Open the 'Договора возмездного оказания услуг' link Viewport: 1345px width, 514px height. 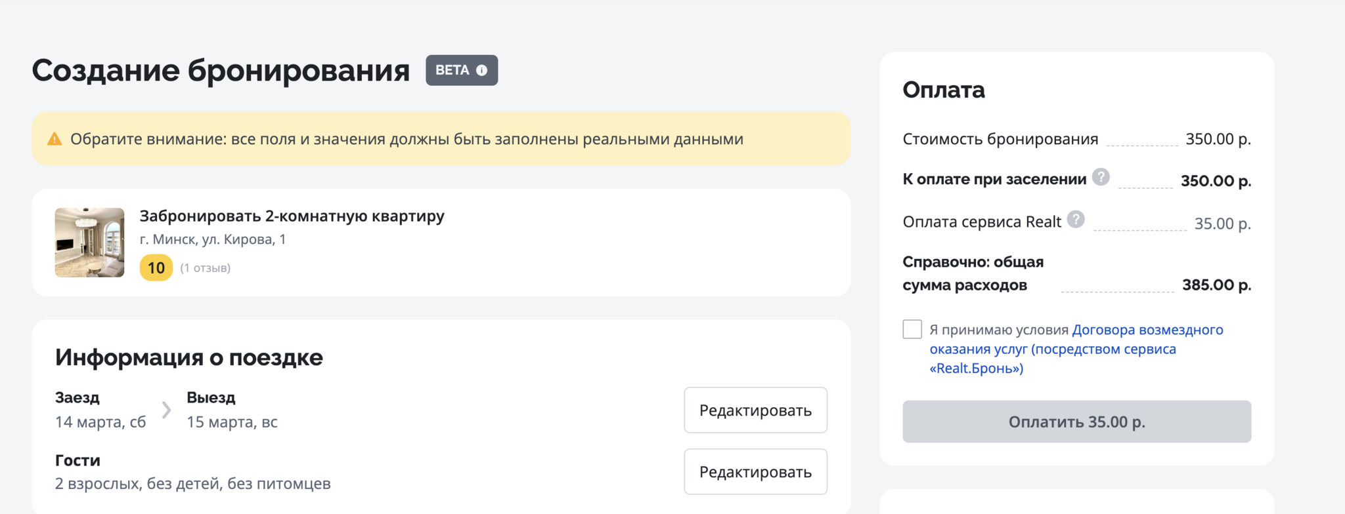[1076, 349]
